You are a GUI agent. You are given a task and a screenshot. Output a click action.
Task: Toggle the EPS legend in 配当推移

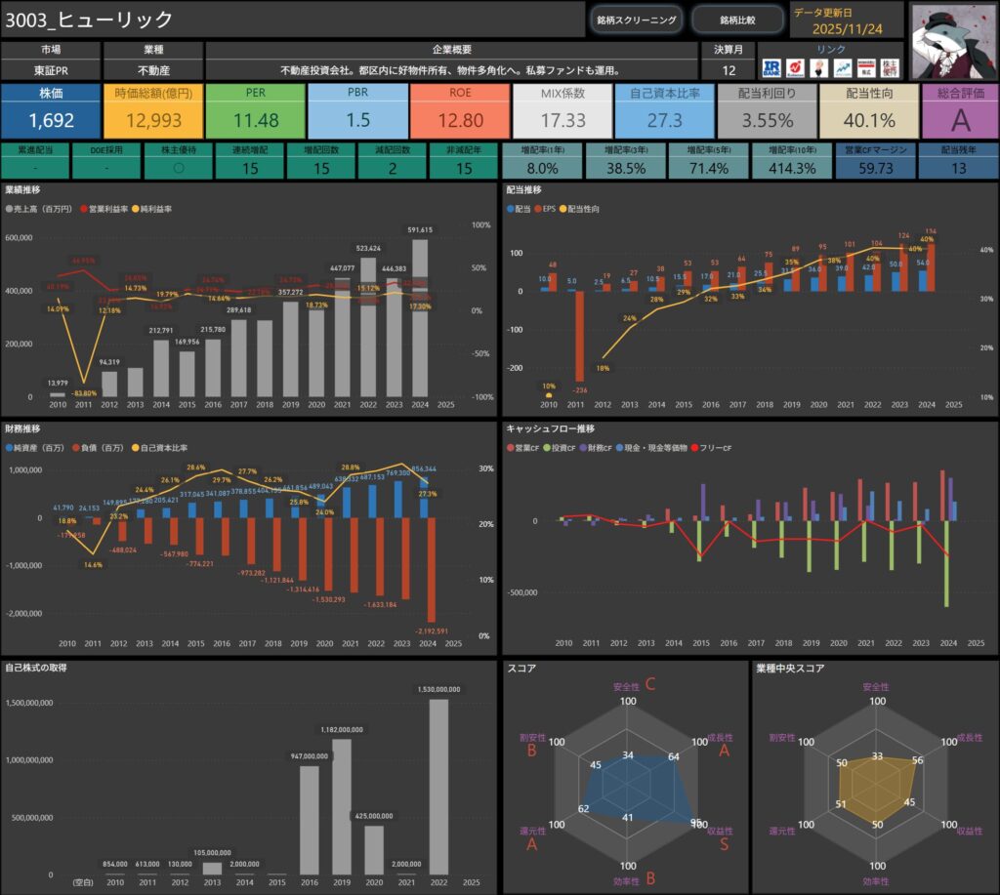[x=552, y=209]
